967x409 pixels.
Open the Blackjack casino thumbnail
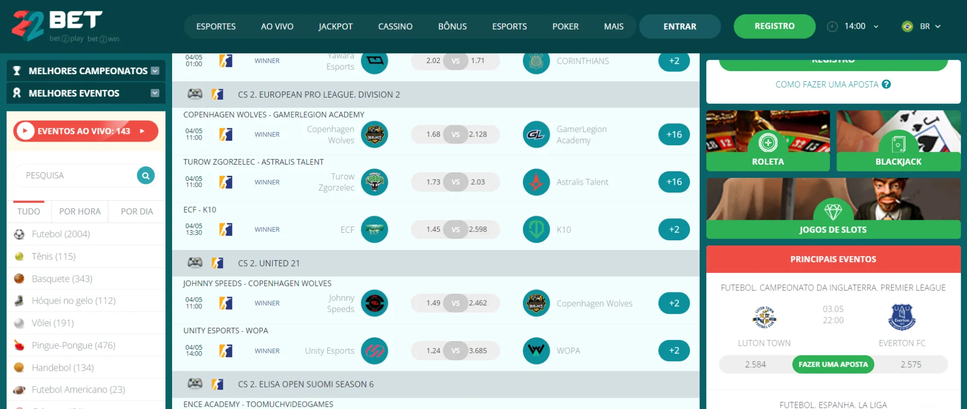(898, 141)
